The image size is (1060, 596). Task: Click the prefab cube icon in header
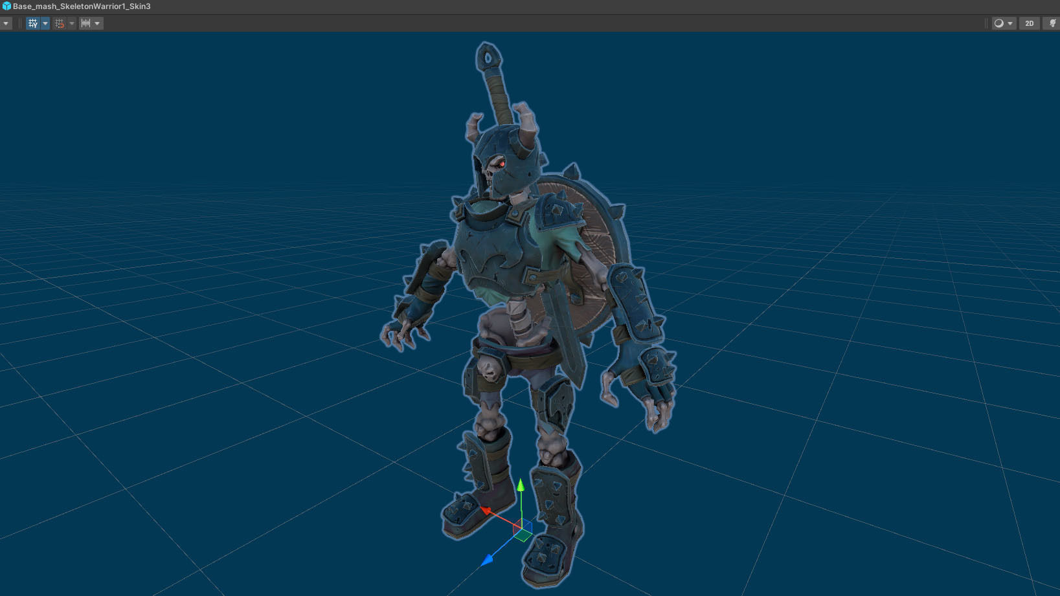coord(6,6)
